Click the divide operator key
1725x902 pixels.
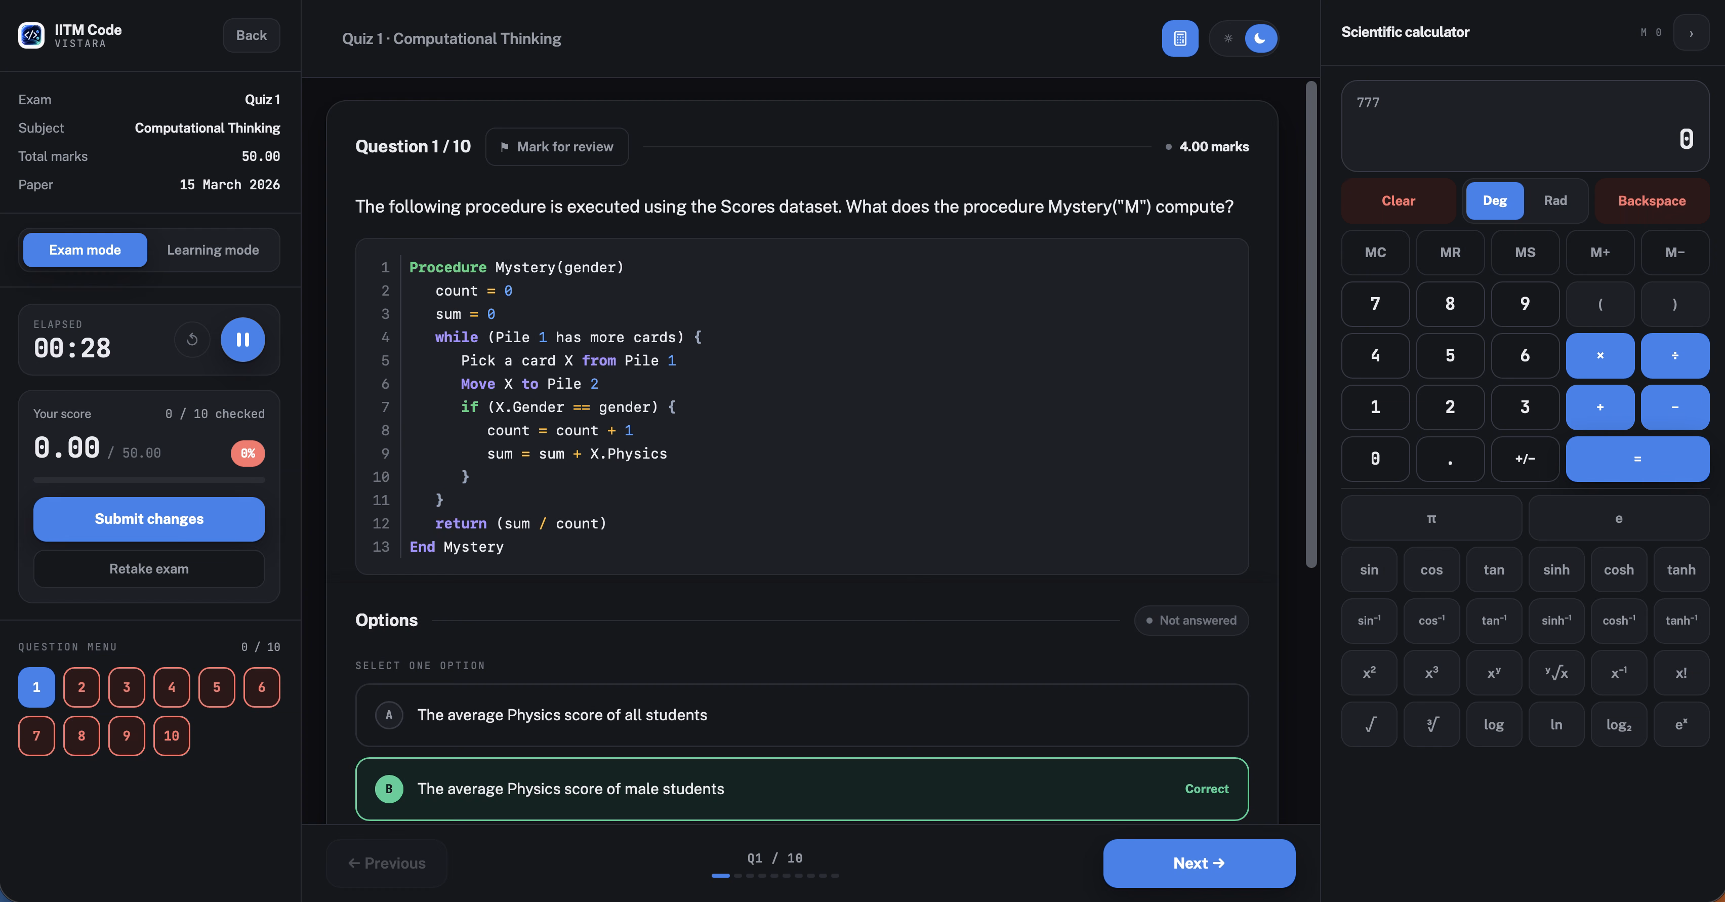pos(1675,355)
